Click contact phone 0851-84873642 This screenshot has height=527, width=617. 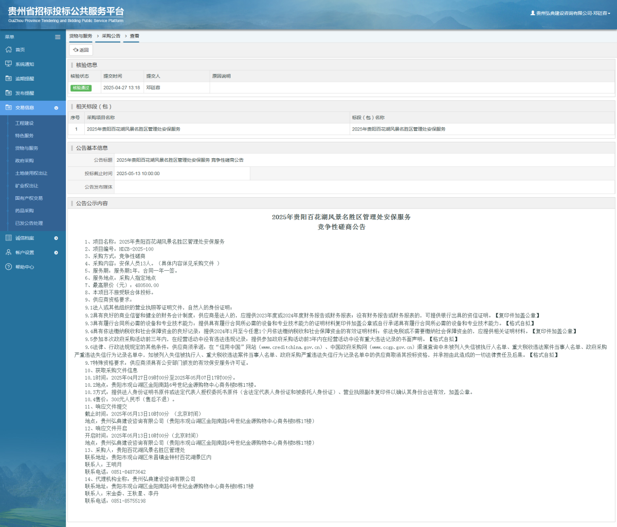point(129,472)
